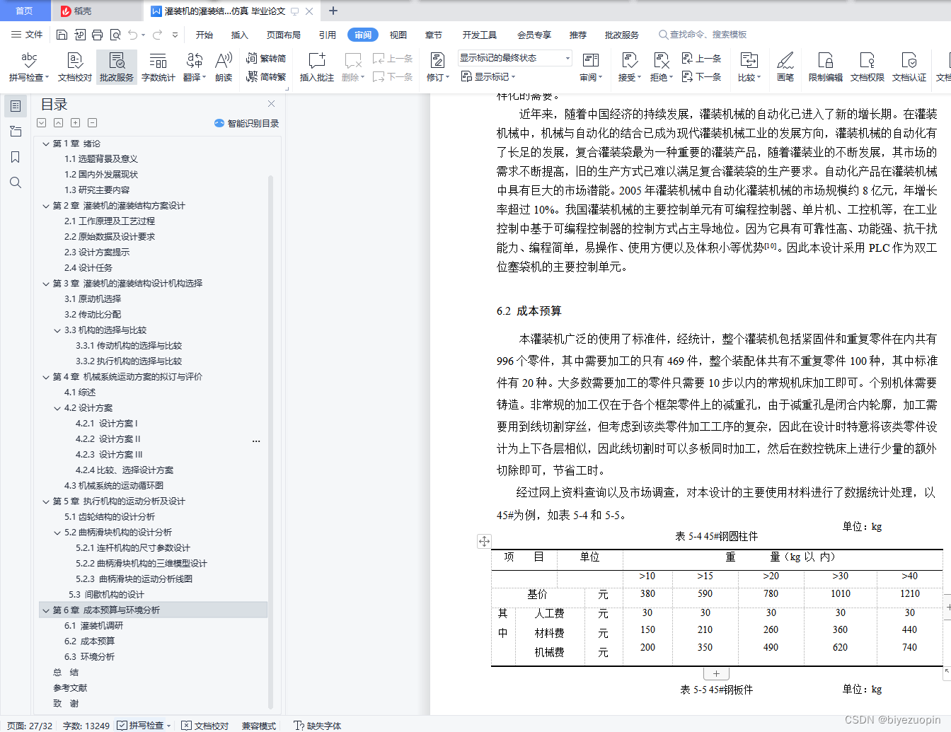Open the 显示标记 dropdown

[488, 76]
